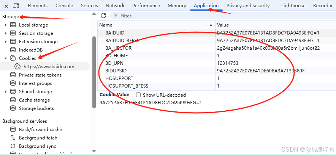Click the sidebar vertical scrollbar thumb
Screen dimensions: 336x155
(x=94, y=72)
